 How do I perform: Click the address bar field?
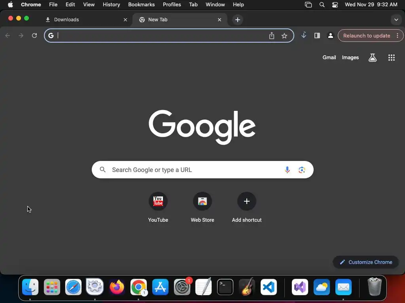click(169, 36)
